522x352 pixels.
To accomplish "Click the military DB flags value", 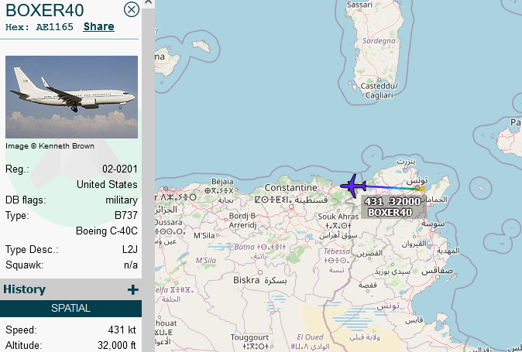I will click(x=122, y=200).
